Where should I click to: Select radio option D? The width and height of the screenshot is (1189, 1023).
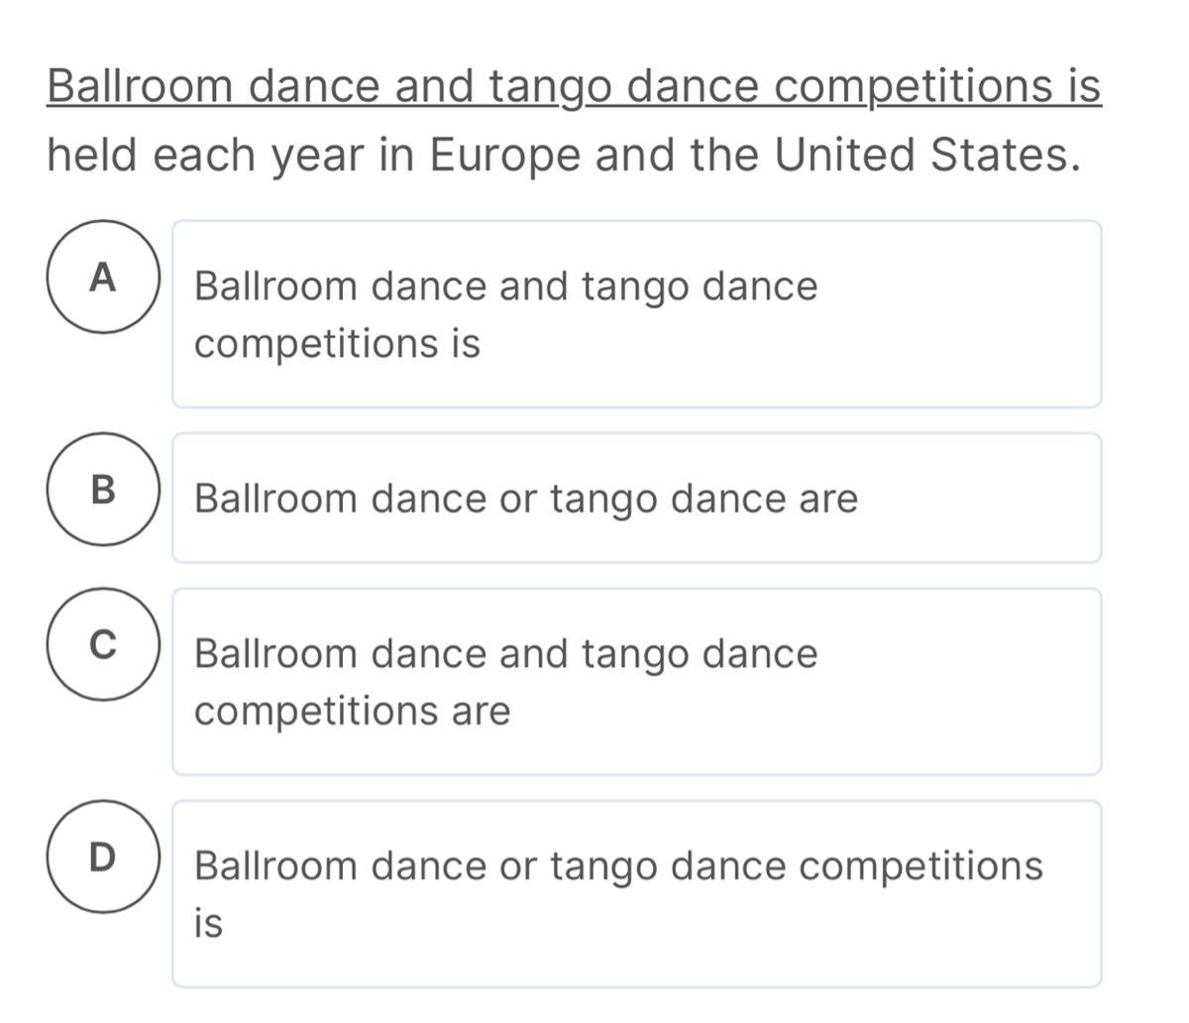pyautogui.click(x=102, y=856)
